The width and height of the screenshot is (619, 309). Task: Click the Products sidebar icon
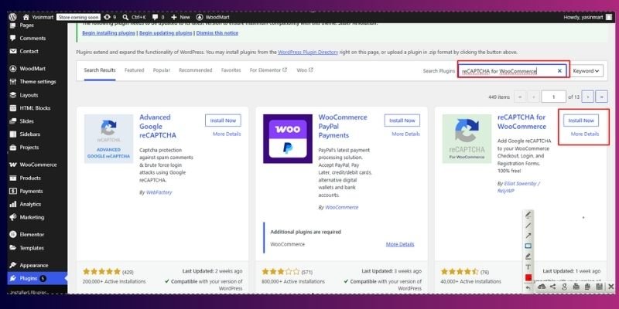[x=13, y=178]
